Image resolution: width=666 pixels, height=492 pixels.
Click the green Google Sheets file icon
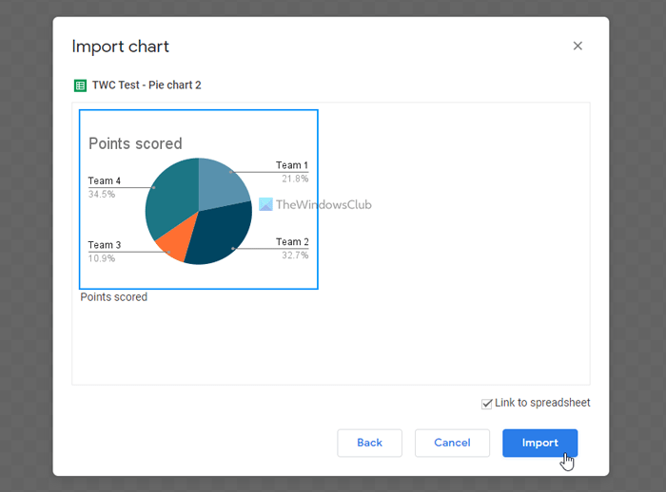point(80,85)
